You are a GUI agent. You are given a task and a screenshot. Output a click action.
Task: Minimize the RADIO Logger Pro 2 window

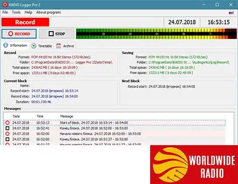204,5
